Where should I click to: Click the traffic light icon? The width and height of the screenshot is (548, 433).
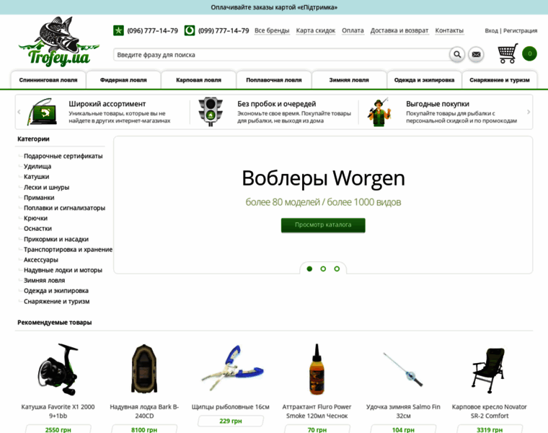[x=211, y=112]
